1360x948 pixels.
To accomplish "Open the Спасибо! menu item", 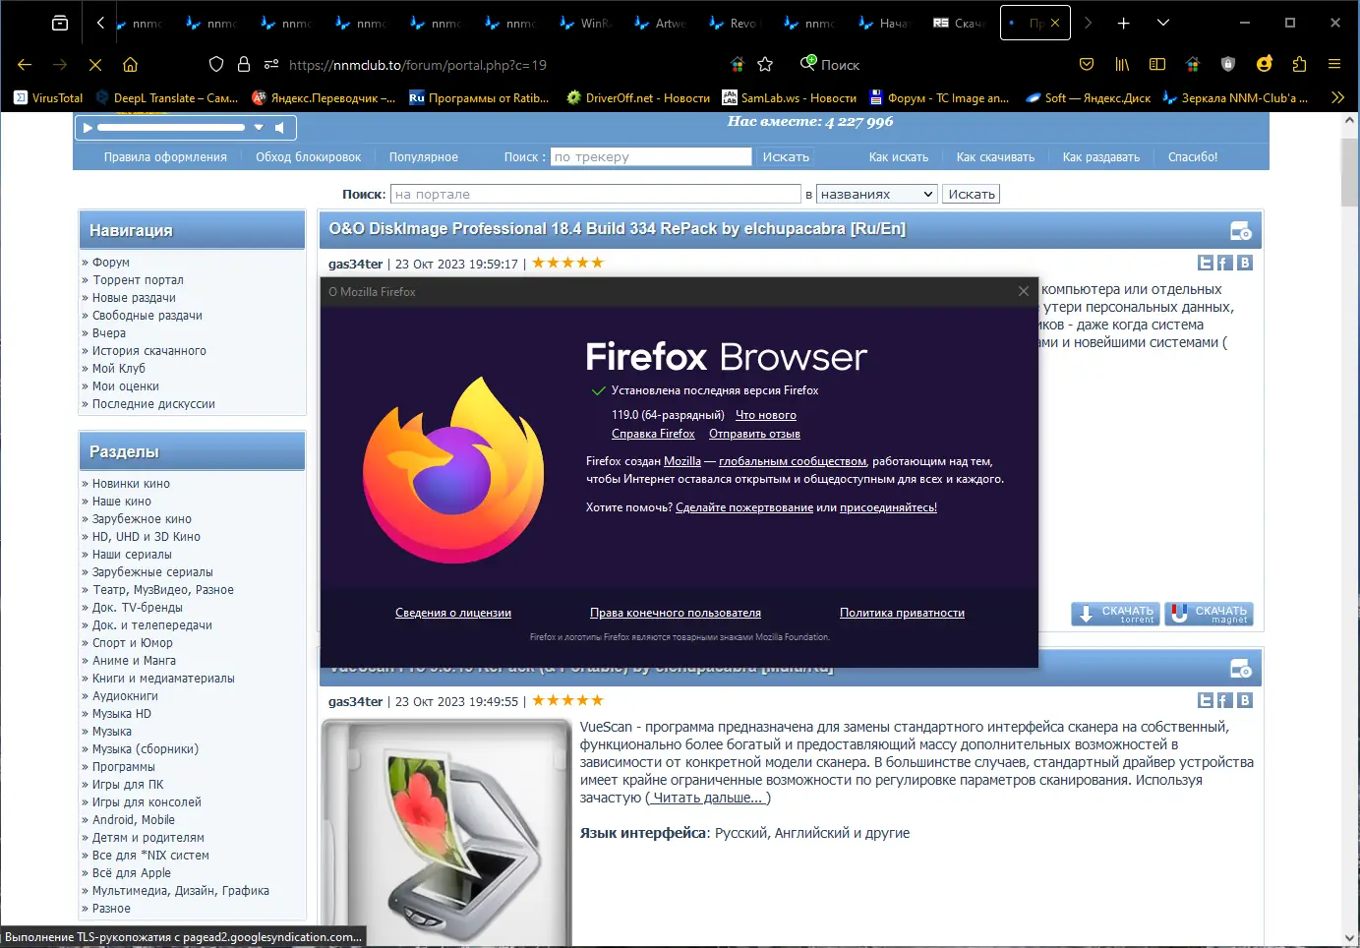I will click(1193, 157).
